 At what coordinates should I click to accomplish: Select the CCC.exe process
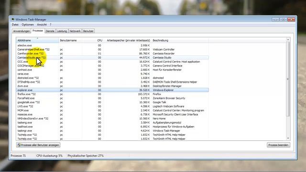(x=112, y=62)
